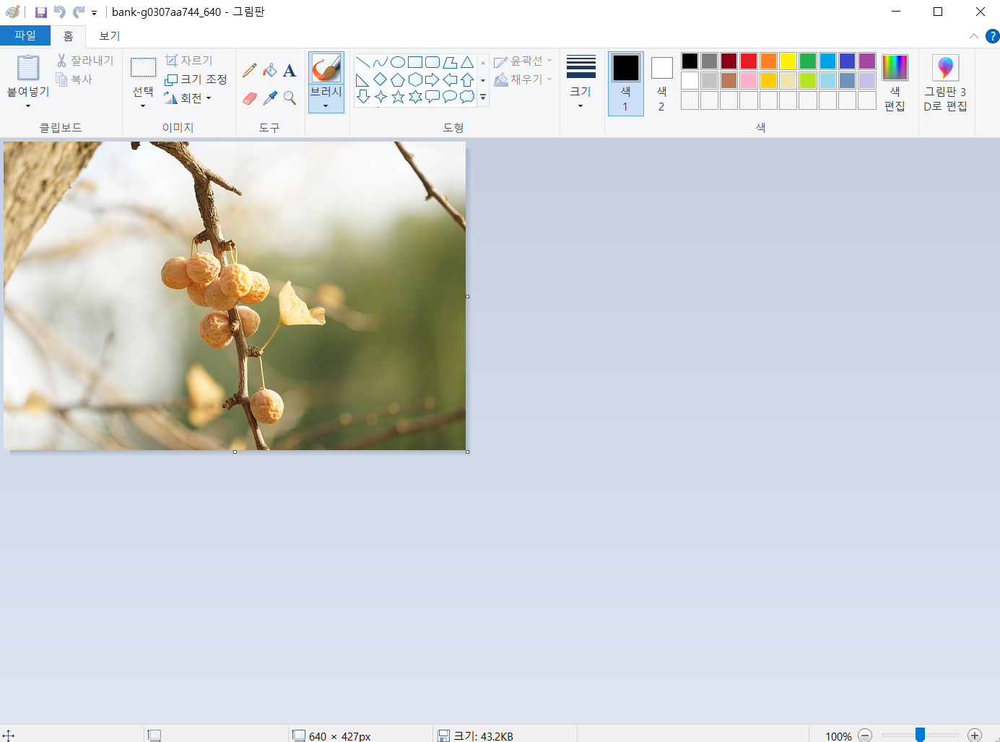Screen dimensions: 1000x742
Task: Choose the Oval callout shape
Action: tap(450, 97)
